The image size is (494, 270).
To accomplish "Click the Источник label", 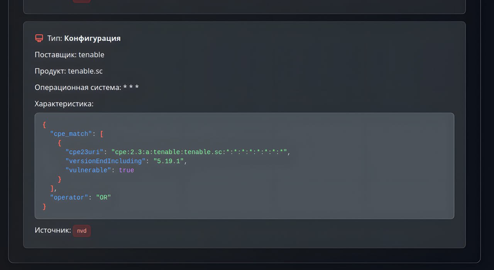I will [53, 230].
